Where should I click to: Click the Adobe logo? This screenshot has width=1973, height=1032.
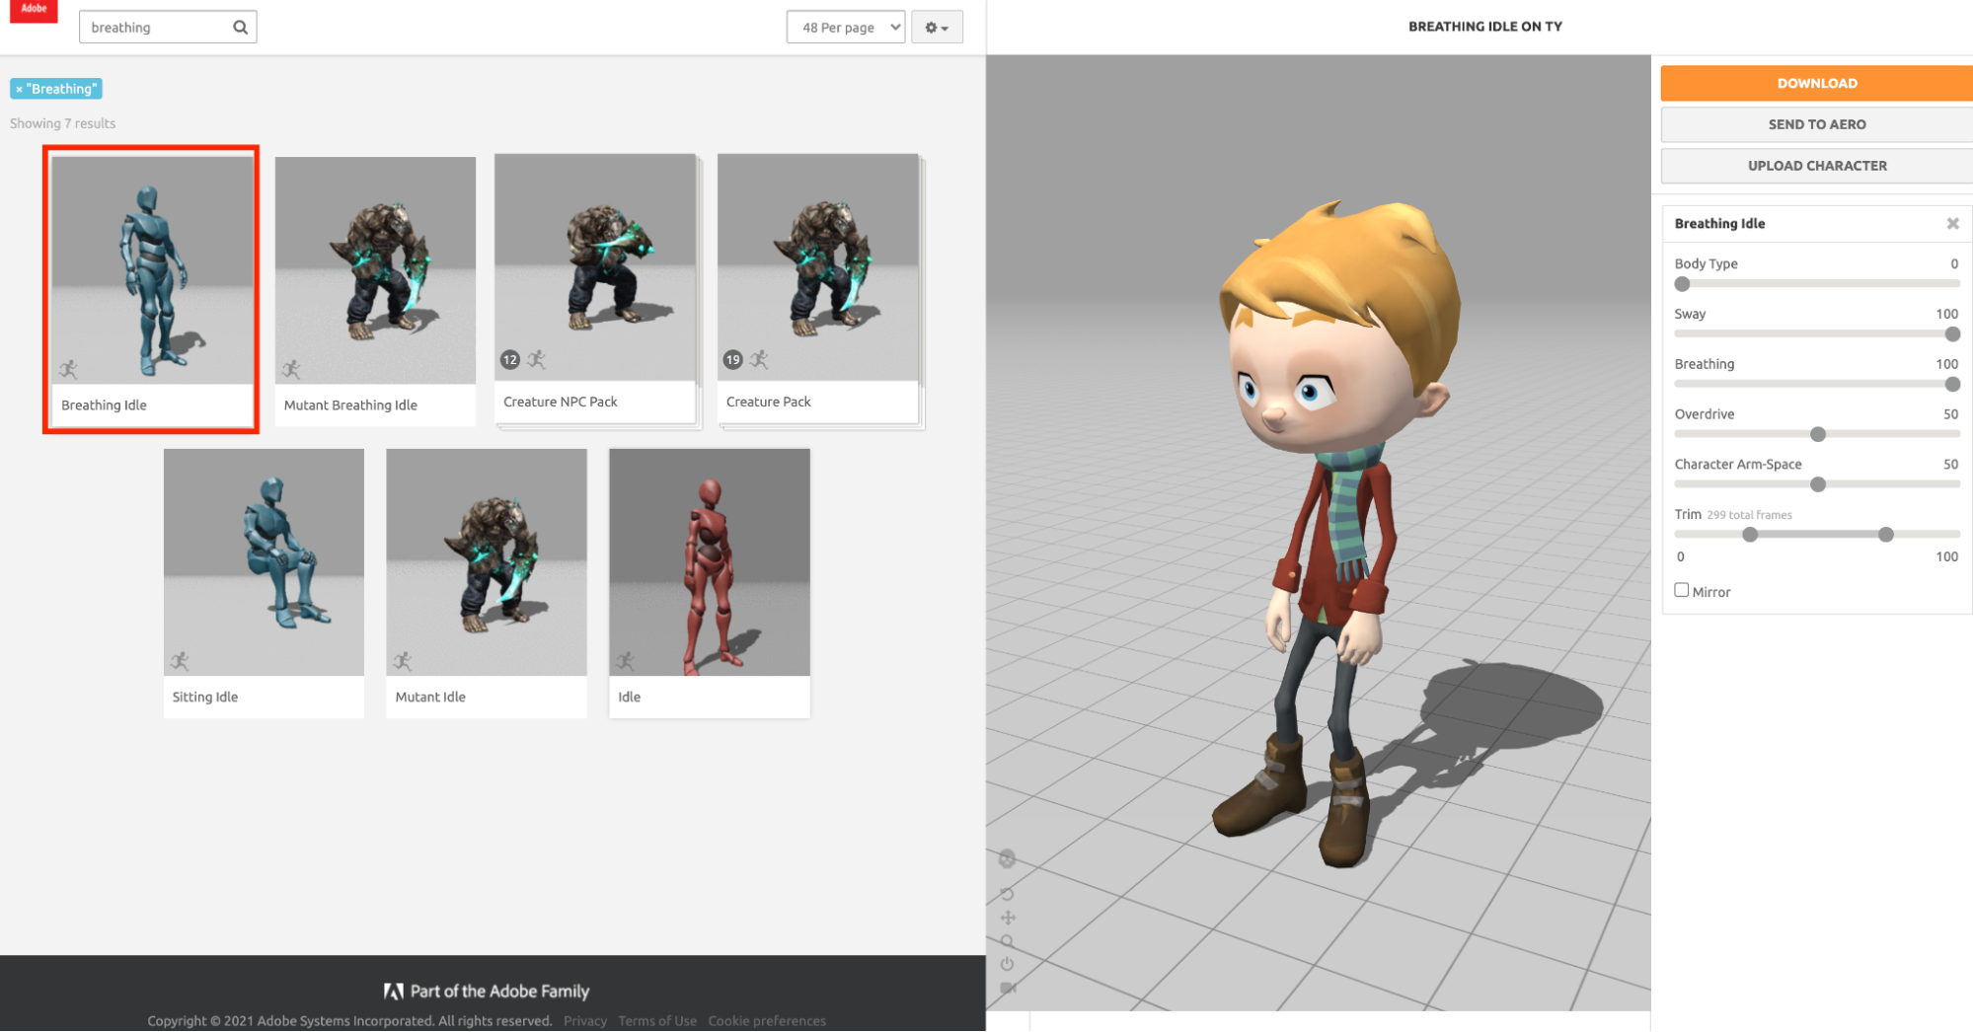(x=34, y=11)
